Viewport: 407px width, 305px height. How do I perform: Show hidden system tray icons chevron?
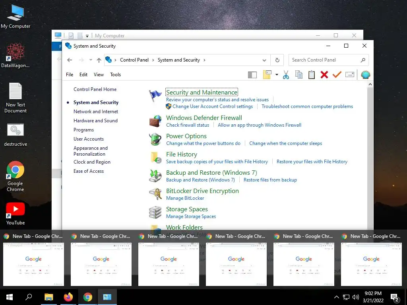336,297
